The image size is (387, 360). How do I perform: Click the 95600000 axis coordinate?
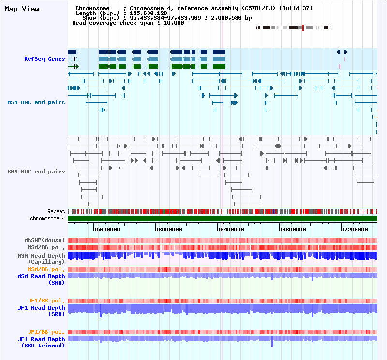click(x=106, y=230)
